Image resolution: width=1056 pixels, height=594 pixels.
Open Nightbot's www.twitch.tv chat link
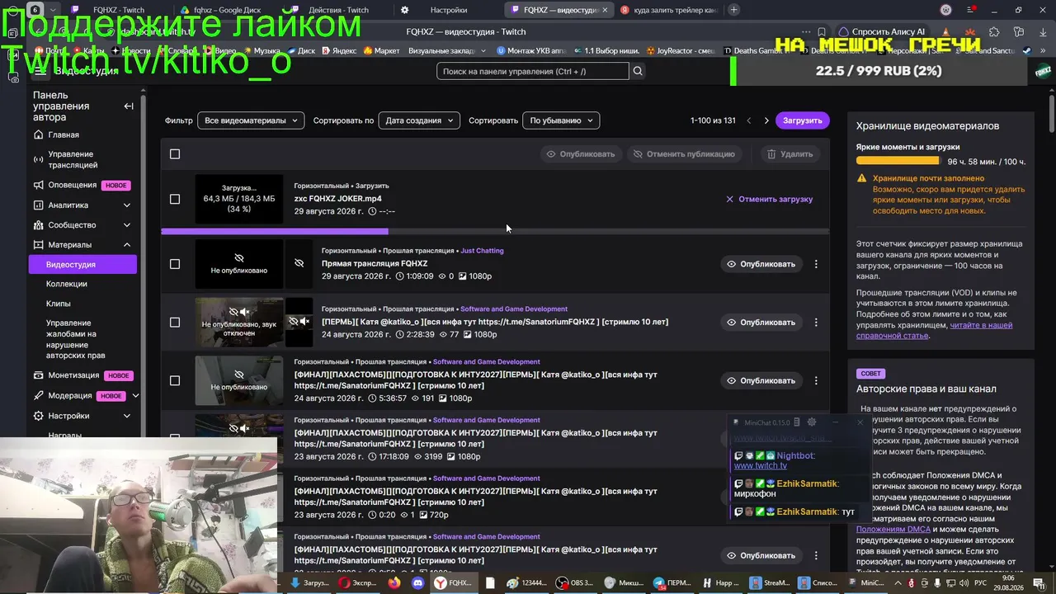[x=761, y=466]
